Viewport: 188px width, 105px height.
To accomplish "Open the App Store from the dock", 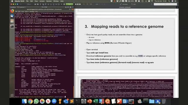I will (54, 101).
